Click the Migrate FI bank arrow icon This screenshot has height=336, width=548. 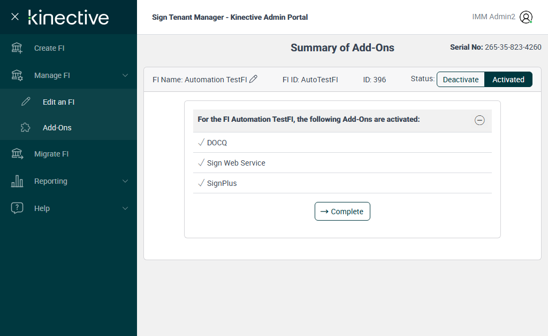pyautogui.click(x=17, y=154)
